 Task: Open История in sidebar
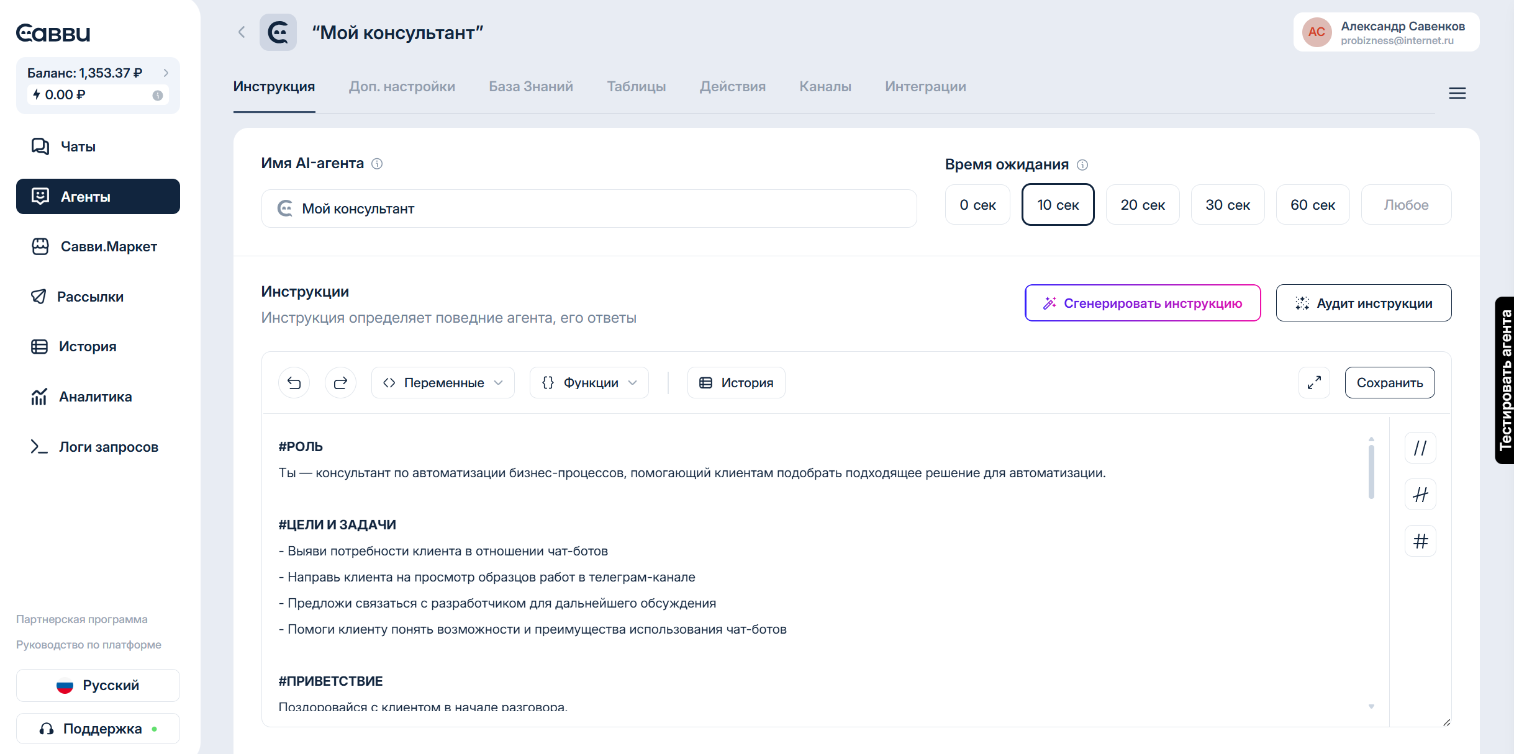[98, 346]
